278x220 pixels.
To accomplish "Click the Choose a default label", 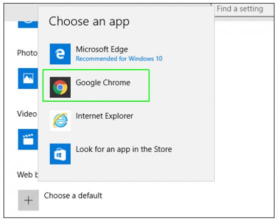I will pyautogui.click(x=73, y=196).
